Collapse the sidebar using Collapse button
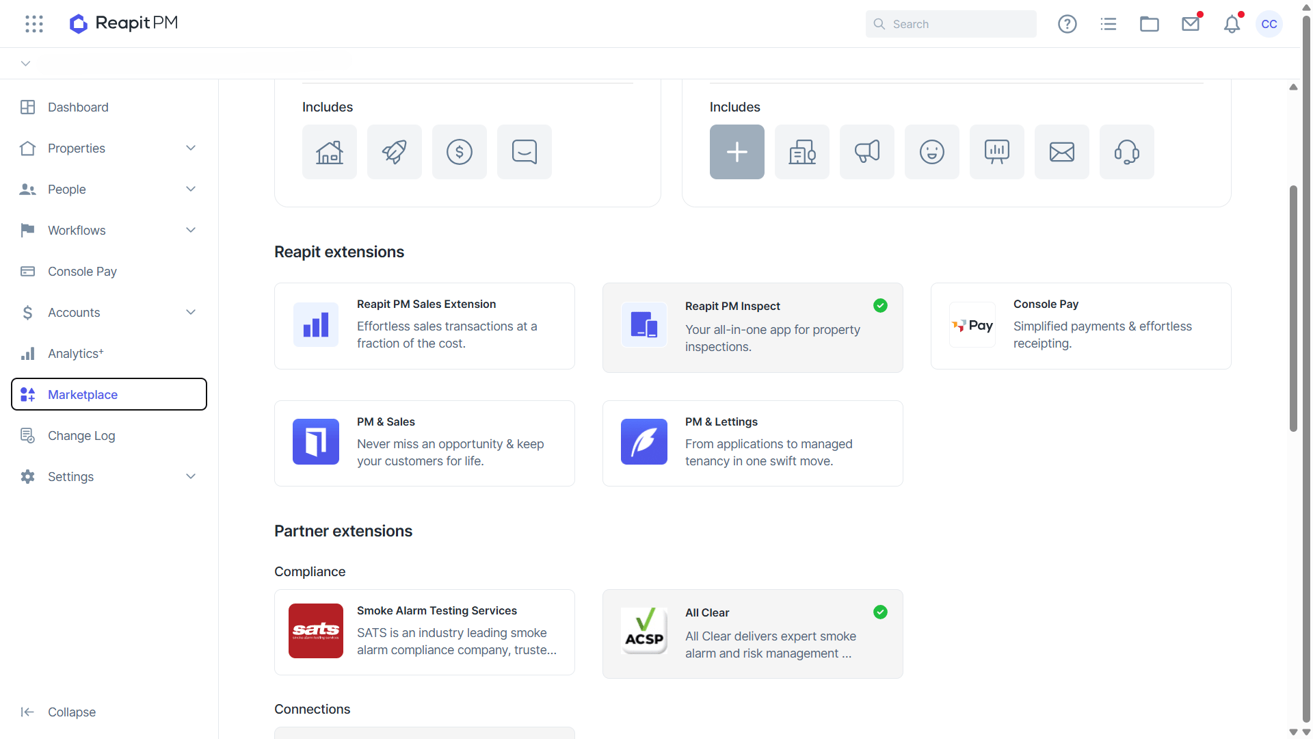The height and width of the screenshot is (739, 1313). tap(58, 712)
